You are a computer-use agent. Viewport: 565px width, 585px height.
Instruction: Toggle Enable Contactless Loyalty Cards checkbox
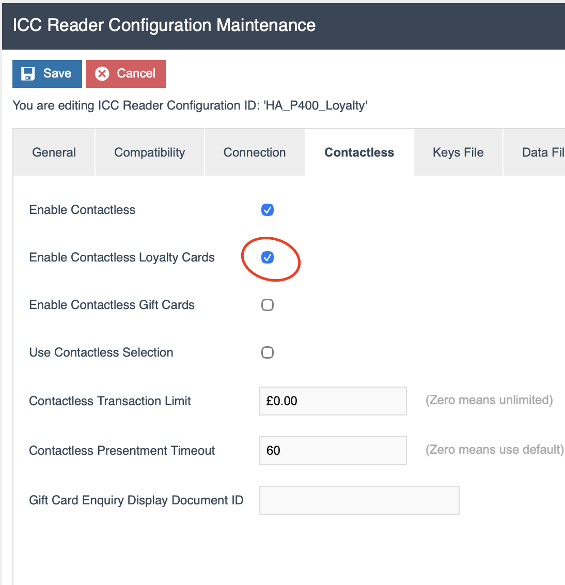(x=268, y=257)
